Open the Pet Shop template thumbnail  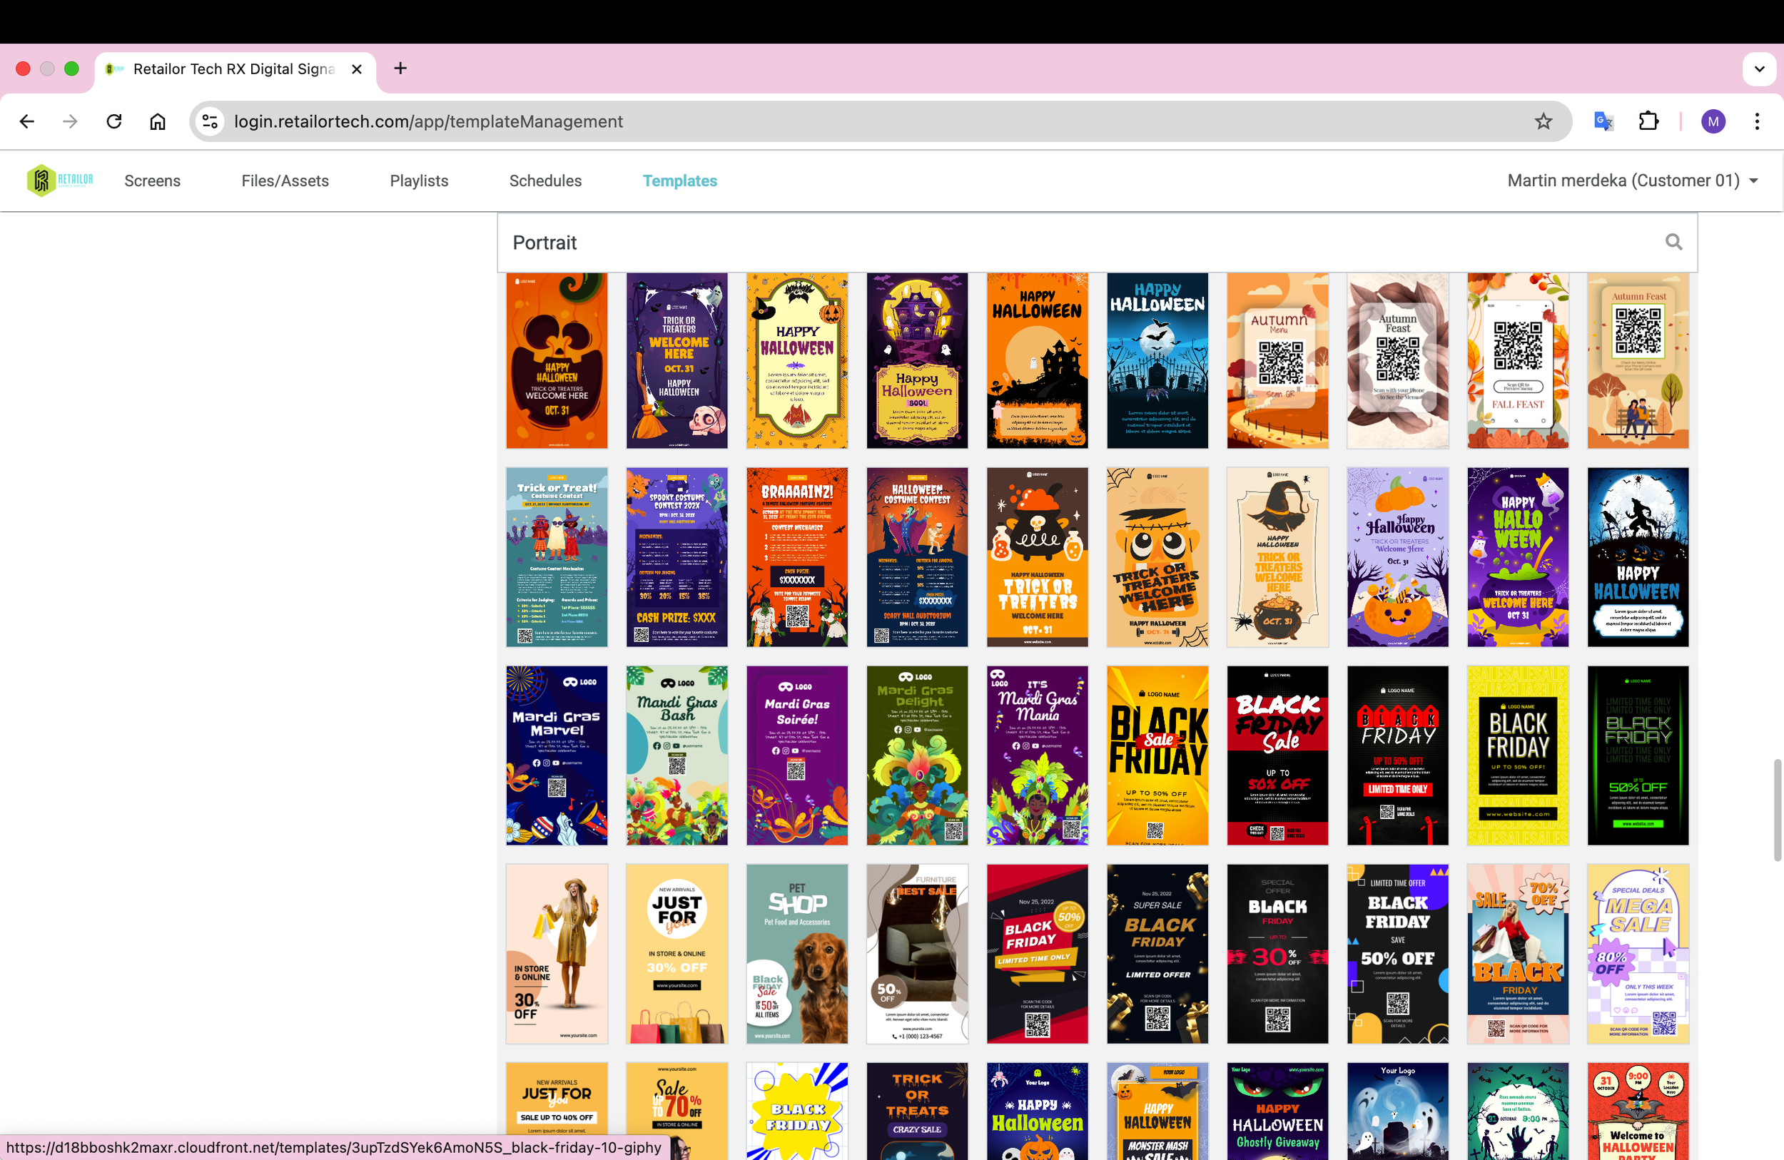point(797,954)
